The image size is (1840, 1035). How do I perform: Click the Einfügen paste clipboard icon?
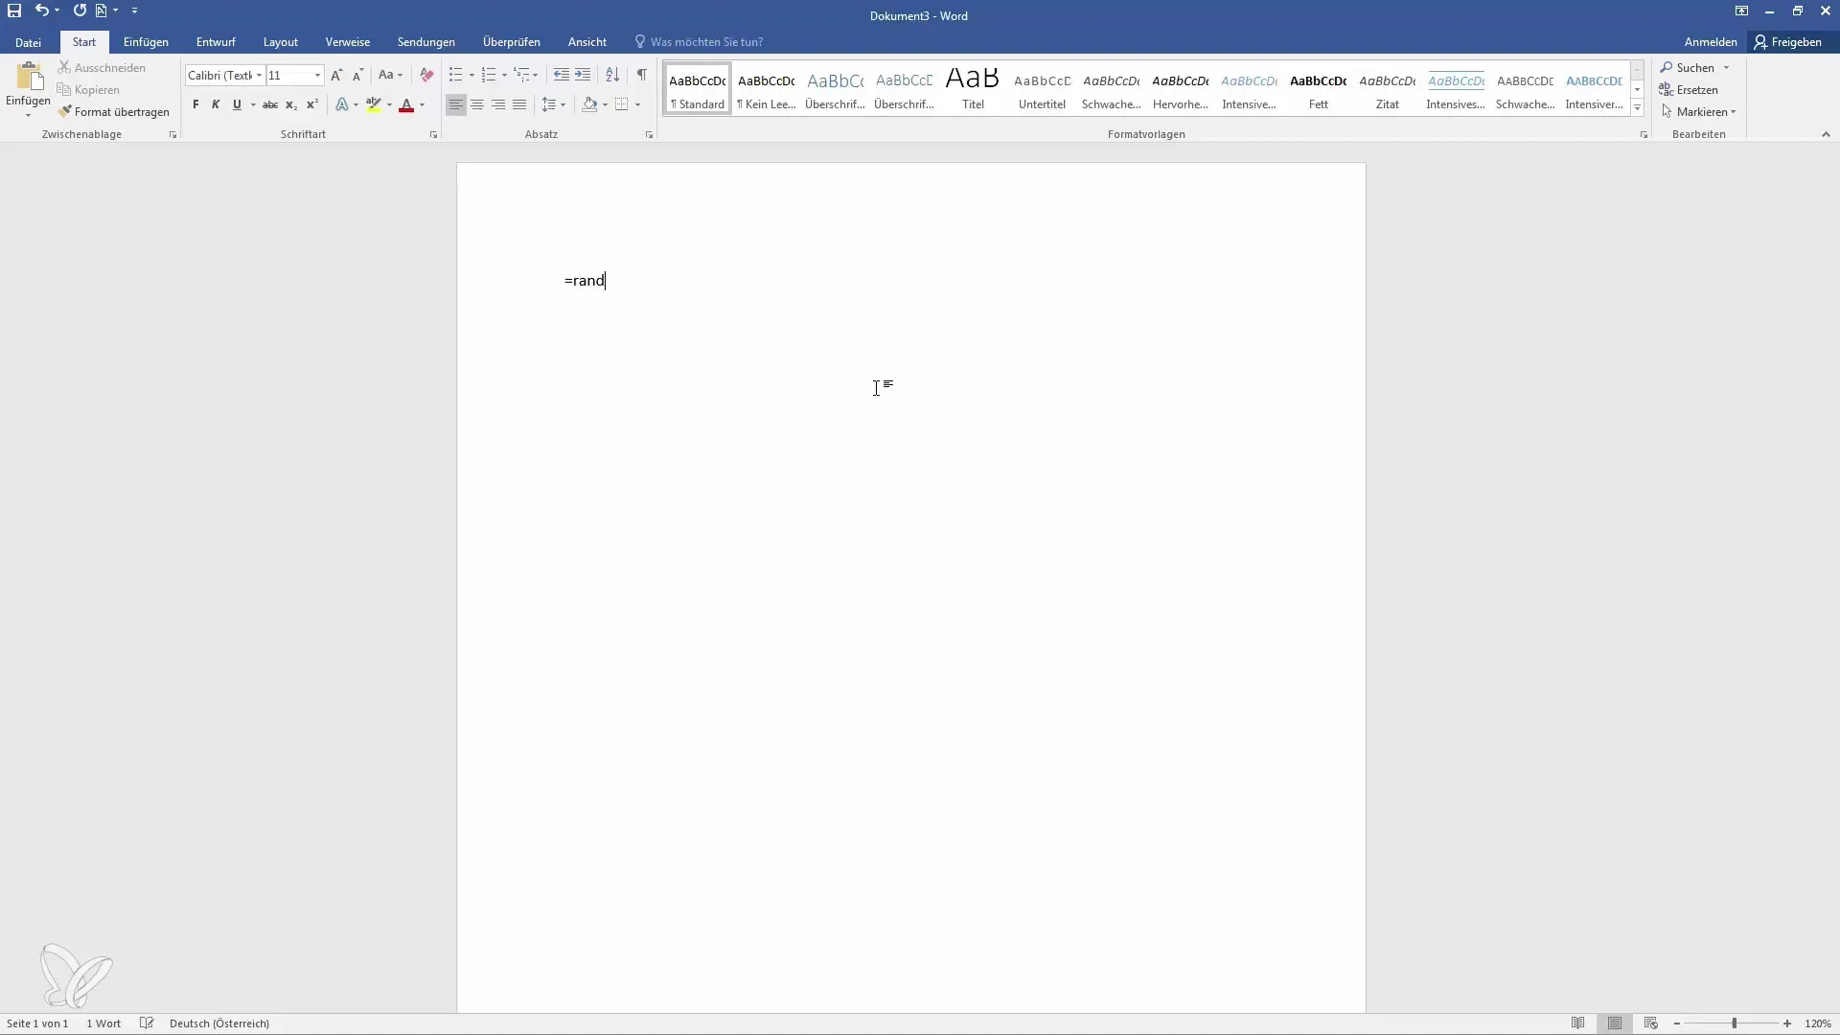point(29,77)
